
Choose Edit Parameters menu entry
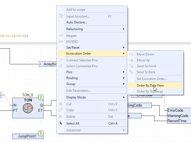click(92, 91)
